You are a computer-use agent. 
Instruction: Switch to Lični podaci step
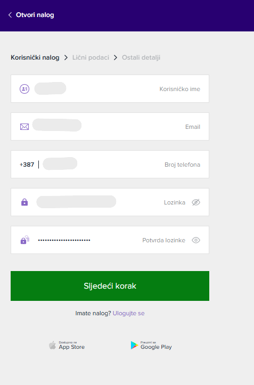coord(91,58)
